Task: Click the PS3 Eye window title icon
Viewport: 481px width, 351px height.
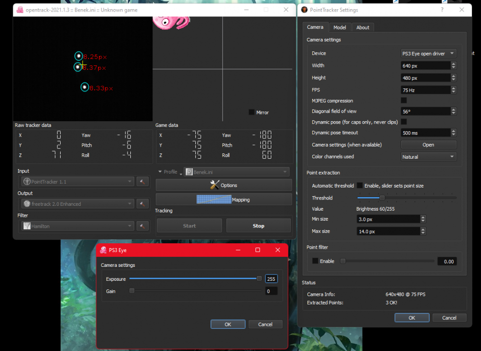Action: click(103, 250)
